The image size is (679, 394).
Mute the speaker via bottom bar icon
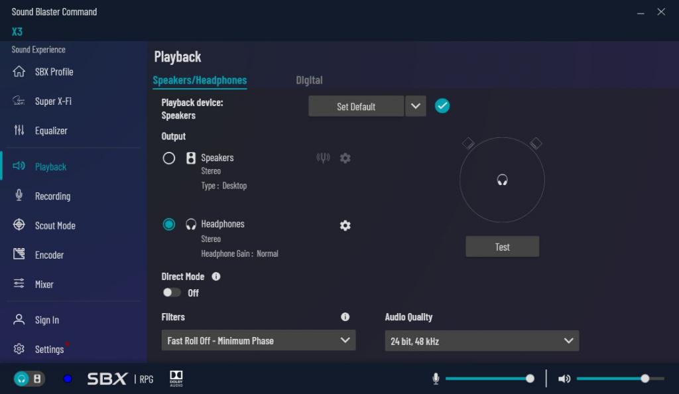(x=564, y=379)
